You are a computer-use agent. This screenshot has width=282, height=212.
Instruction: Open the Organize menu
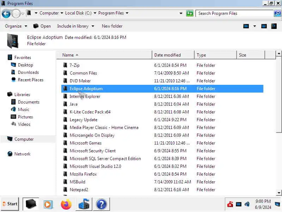coord(16,26)
